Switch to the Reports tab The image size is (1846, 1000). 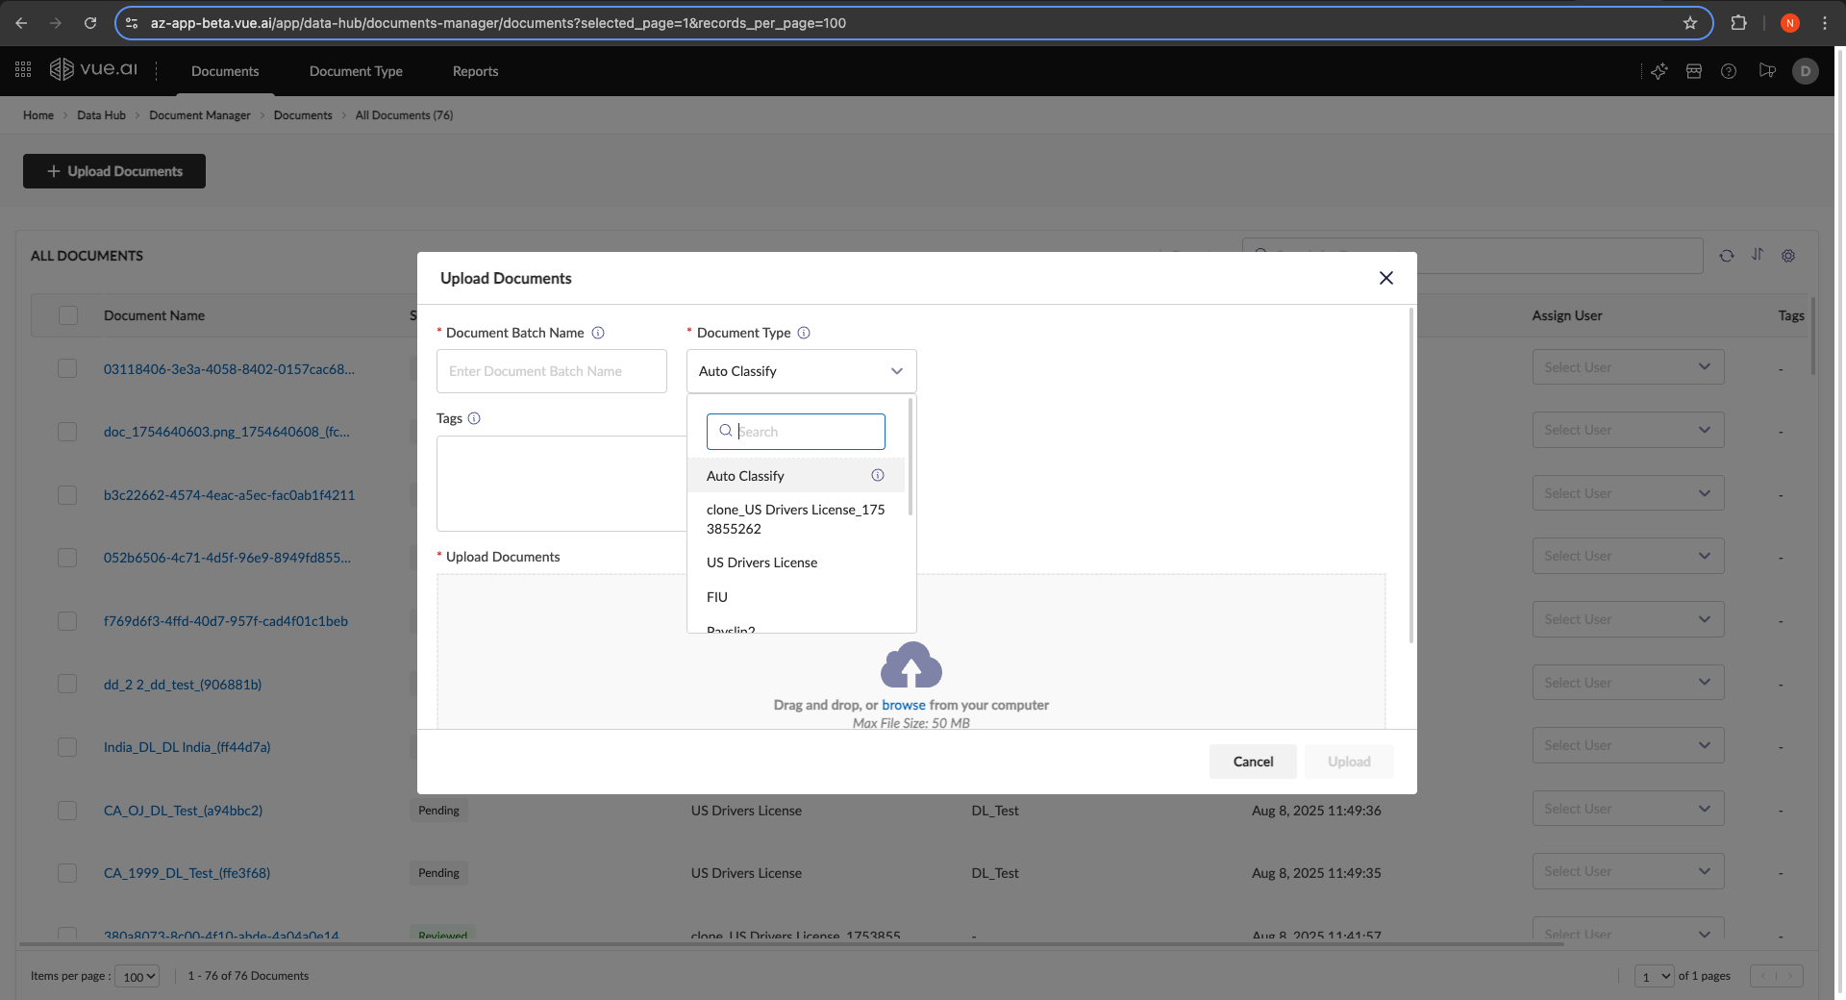tap(475, 71)
